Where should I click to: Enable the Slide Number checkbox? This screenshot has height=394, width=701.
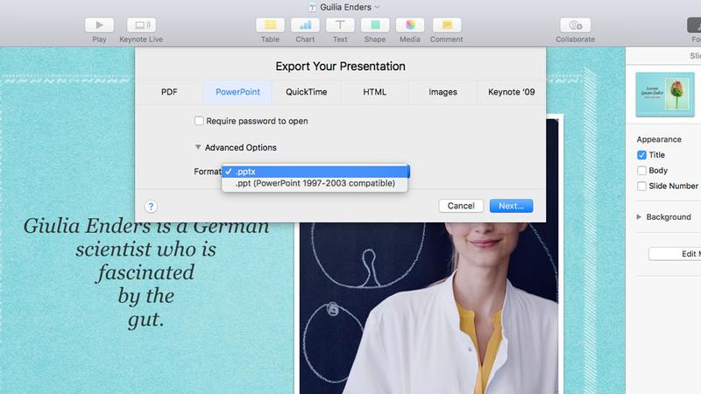[641, 186]
